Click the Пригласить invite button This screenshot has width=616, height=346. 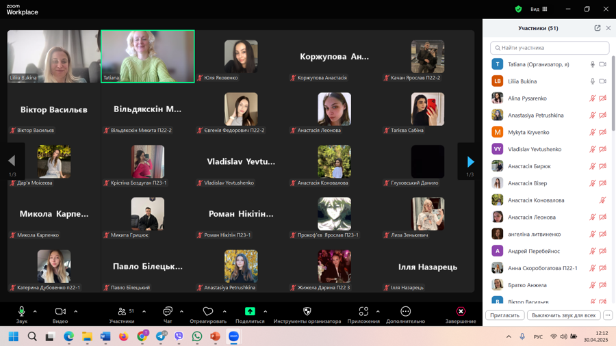505,315
